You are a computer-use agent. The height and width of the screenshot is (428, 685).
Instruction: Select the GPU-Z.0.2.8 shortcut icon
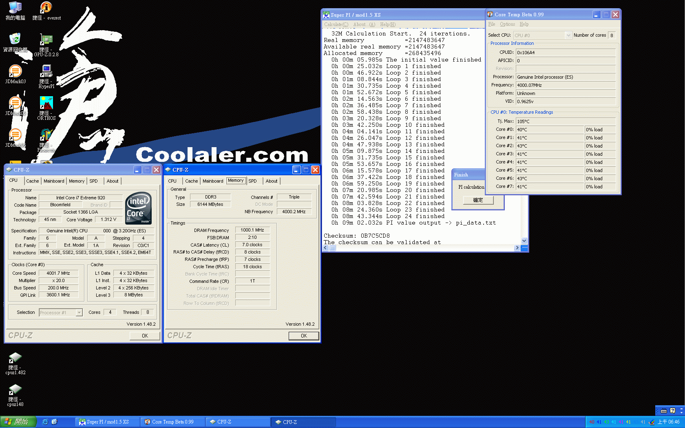[46, 45]
